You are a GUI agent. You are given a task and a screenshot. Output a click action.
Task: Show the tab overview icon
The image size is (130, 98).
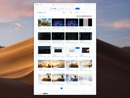coord(94,5)
